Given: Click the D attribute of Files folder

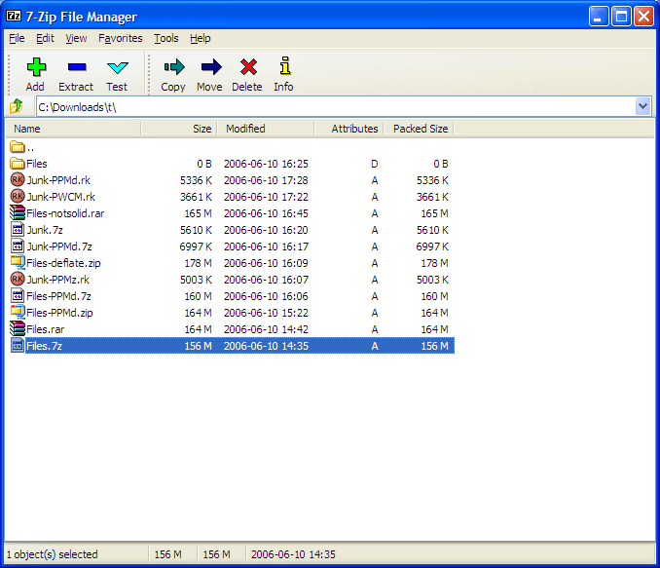Looking at the screenshot, I should click(374, 164).
